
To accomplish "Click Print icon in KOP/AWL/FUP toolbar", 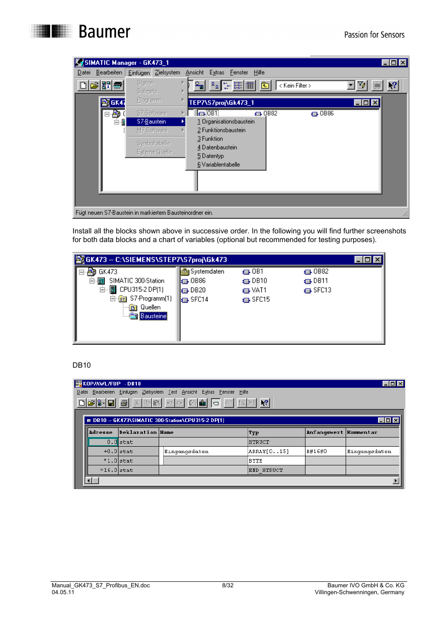I will (124, 403).
